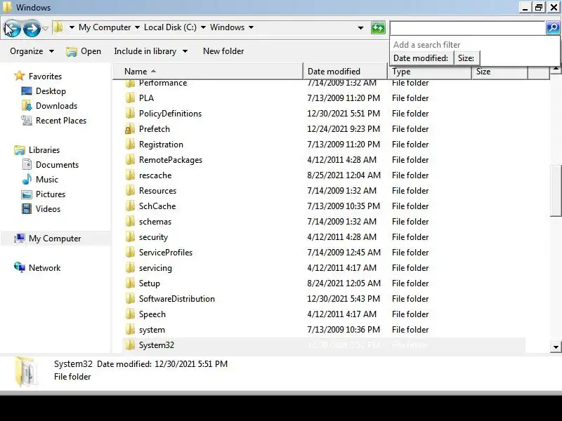Image resolution: width=562 pixels, height=421 pixels.
Task: Click the scrollbar down arrow
Action: [556, 347]
